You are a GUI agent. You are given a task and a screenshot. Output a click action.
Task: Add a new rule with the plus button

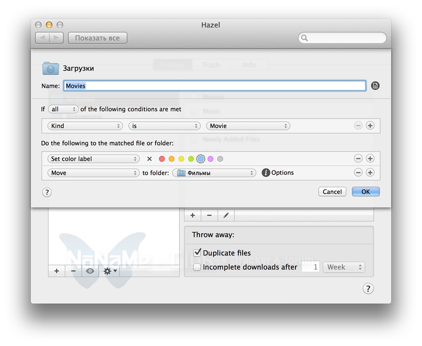click(193, 215)
